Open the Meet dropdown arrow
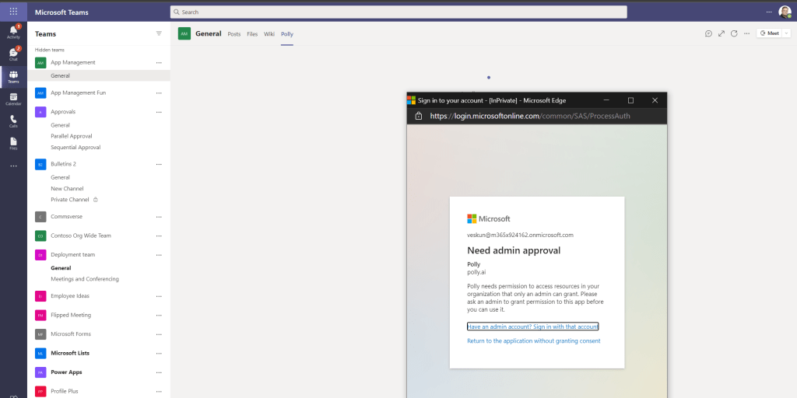 pyautogui.click(x=786, y=33)
